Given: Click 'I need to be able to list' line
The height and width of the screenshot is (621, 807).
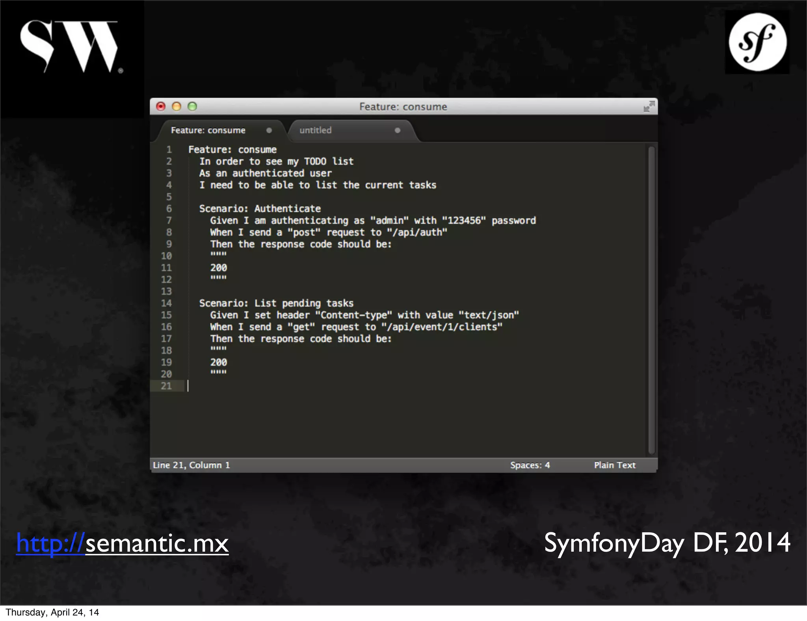Looking at the screenshot, I should [318, 185].
